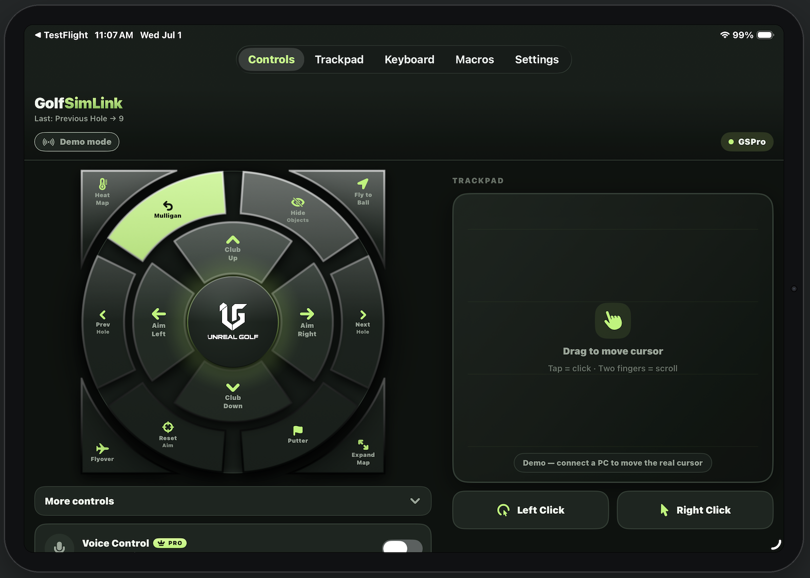Tap the Wi-Fi status icon
The width and height of the screenshot is (810, 578).
(x=724, y=35)
